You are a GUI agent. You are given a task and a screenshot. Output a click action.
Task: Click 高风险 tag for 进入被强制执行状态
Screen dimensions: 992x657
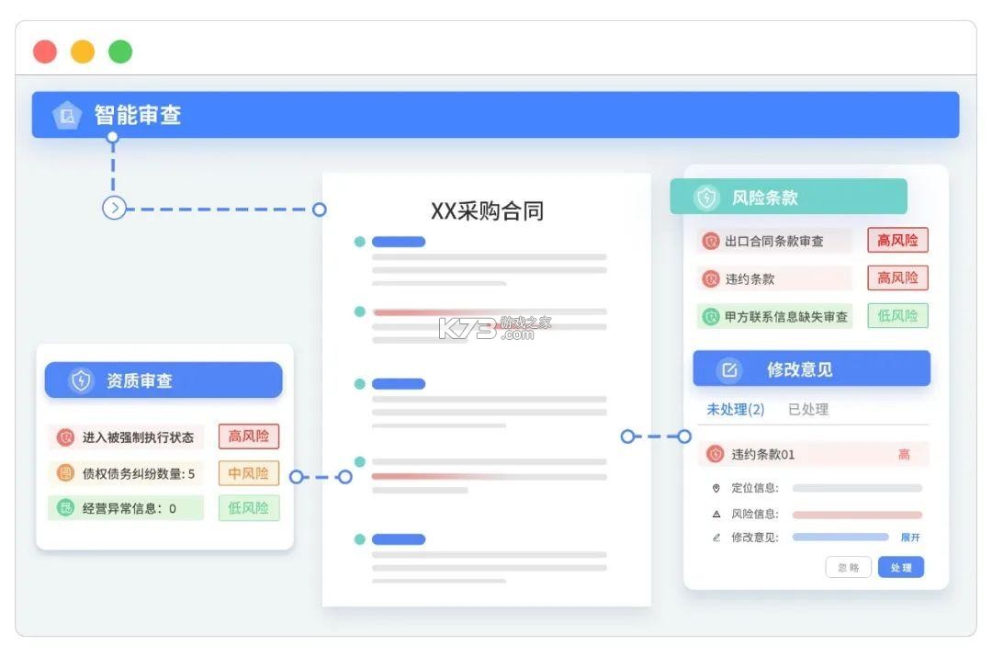pos(249,436)
